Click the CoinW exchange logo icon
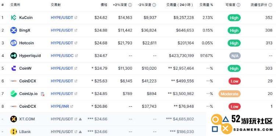This screenshot has width=276, height=136. (14, 68)
